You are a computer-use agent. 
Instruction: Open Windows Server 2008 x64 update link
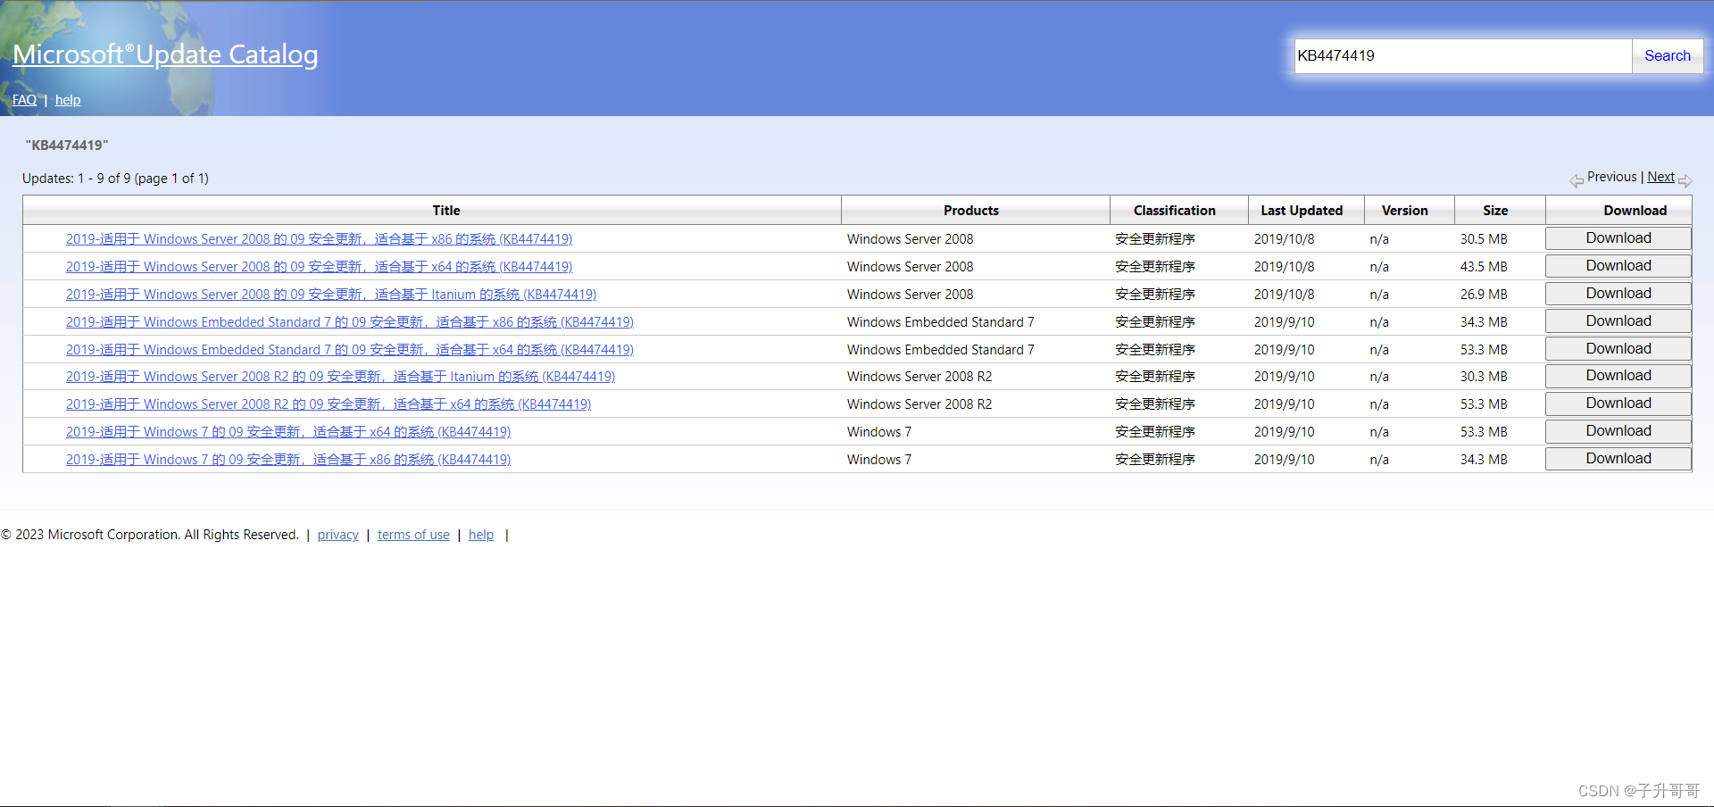click(319, 267)
